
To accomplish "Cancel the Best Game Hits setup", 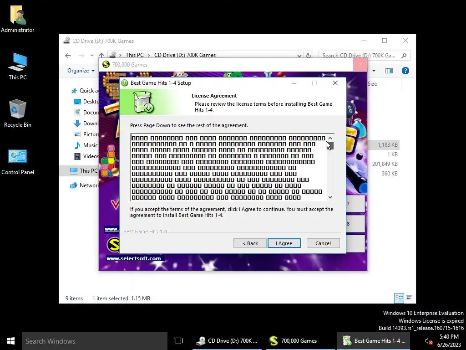I will 323,243.
